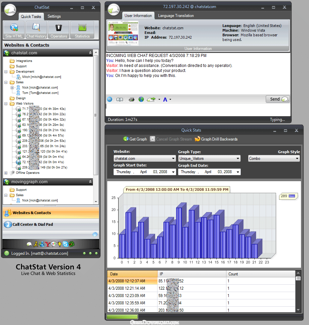309x325 pixels.
Task: Open the Site HTML quick task
Action: point(14,30)
